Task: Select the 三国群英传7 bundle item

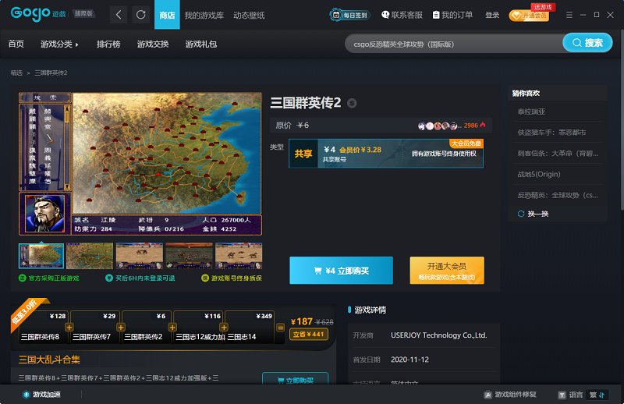Action: click(x=94, y=328)
